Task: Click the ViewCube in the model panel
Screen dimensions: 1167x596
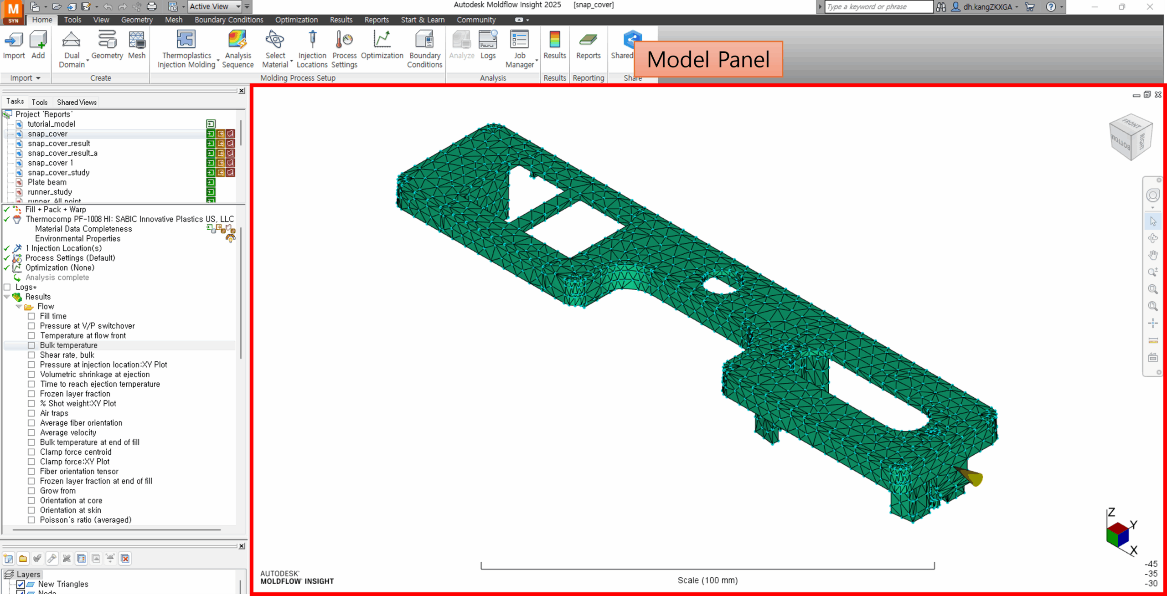Action: [x=1131, y=136]
